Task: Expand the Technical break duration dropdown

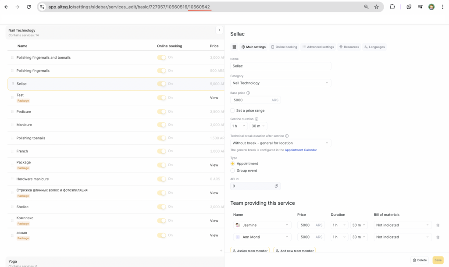Action: click(x=281, y=143)
